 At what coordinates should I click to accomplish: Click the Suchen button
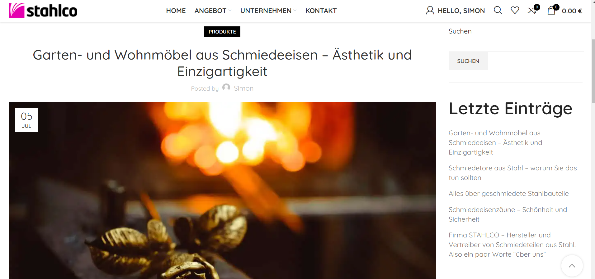pyautogui.click(x=468, y=61)
